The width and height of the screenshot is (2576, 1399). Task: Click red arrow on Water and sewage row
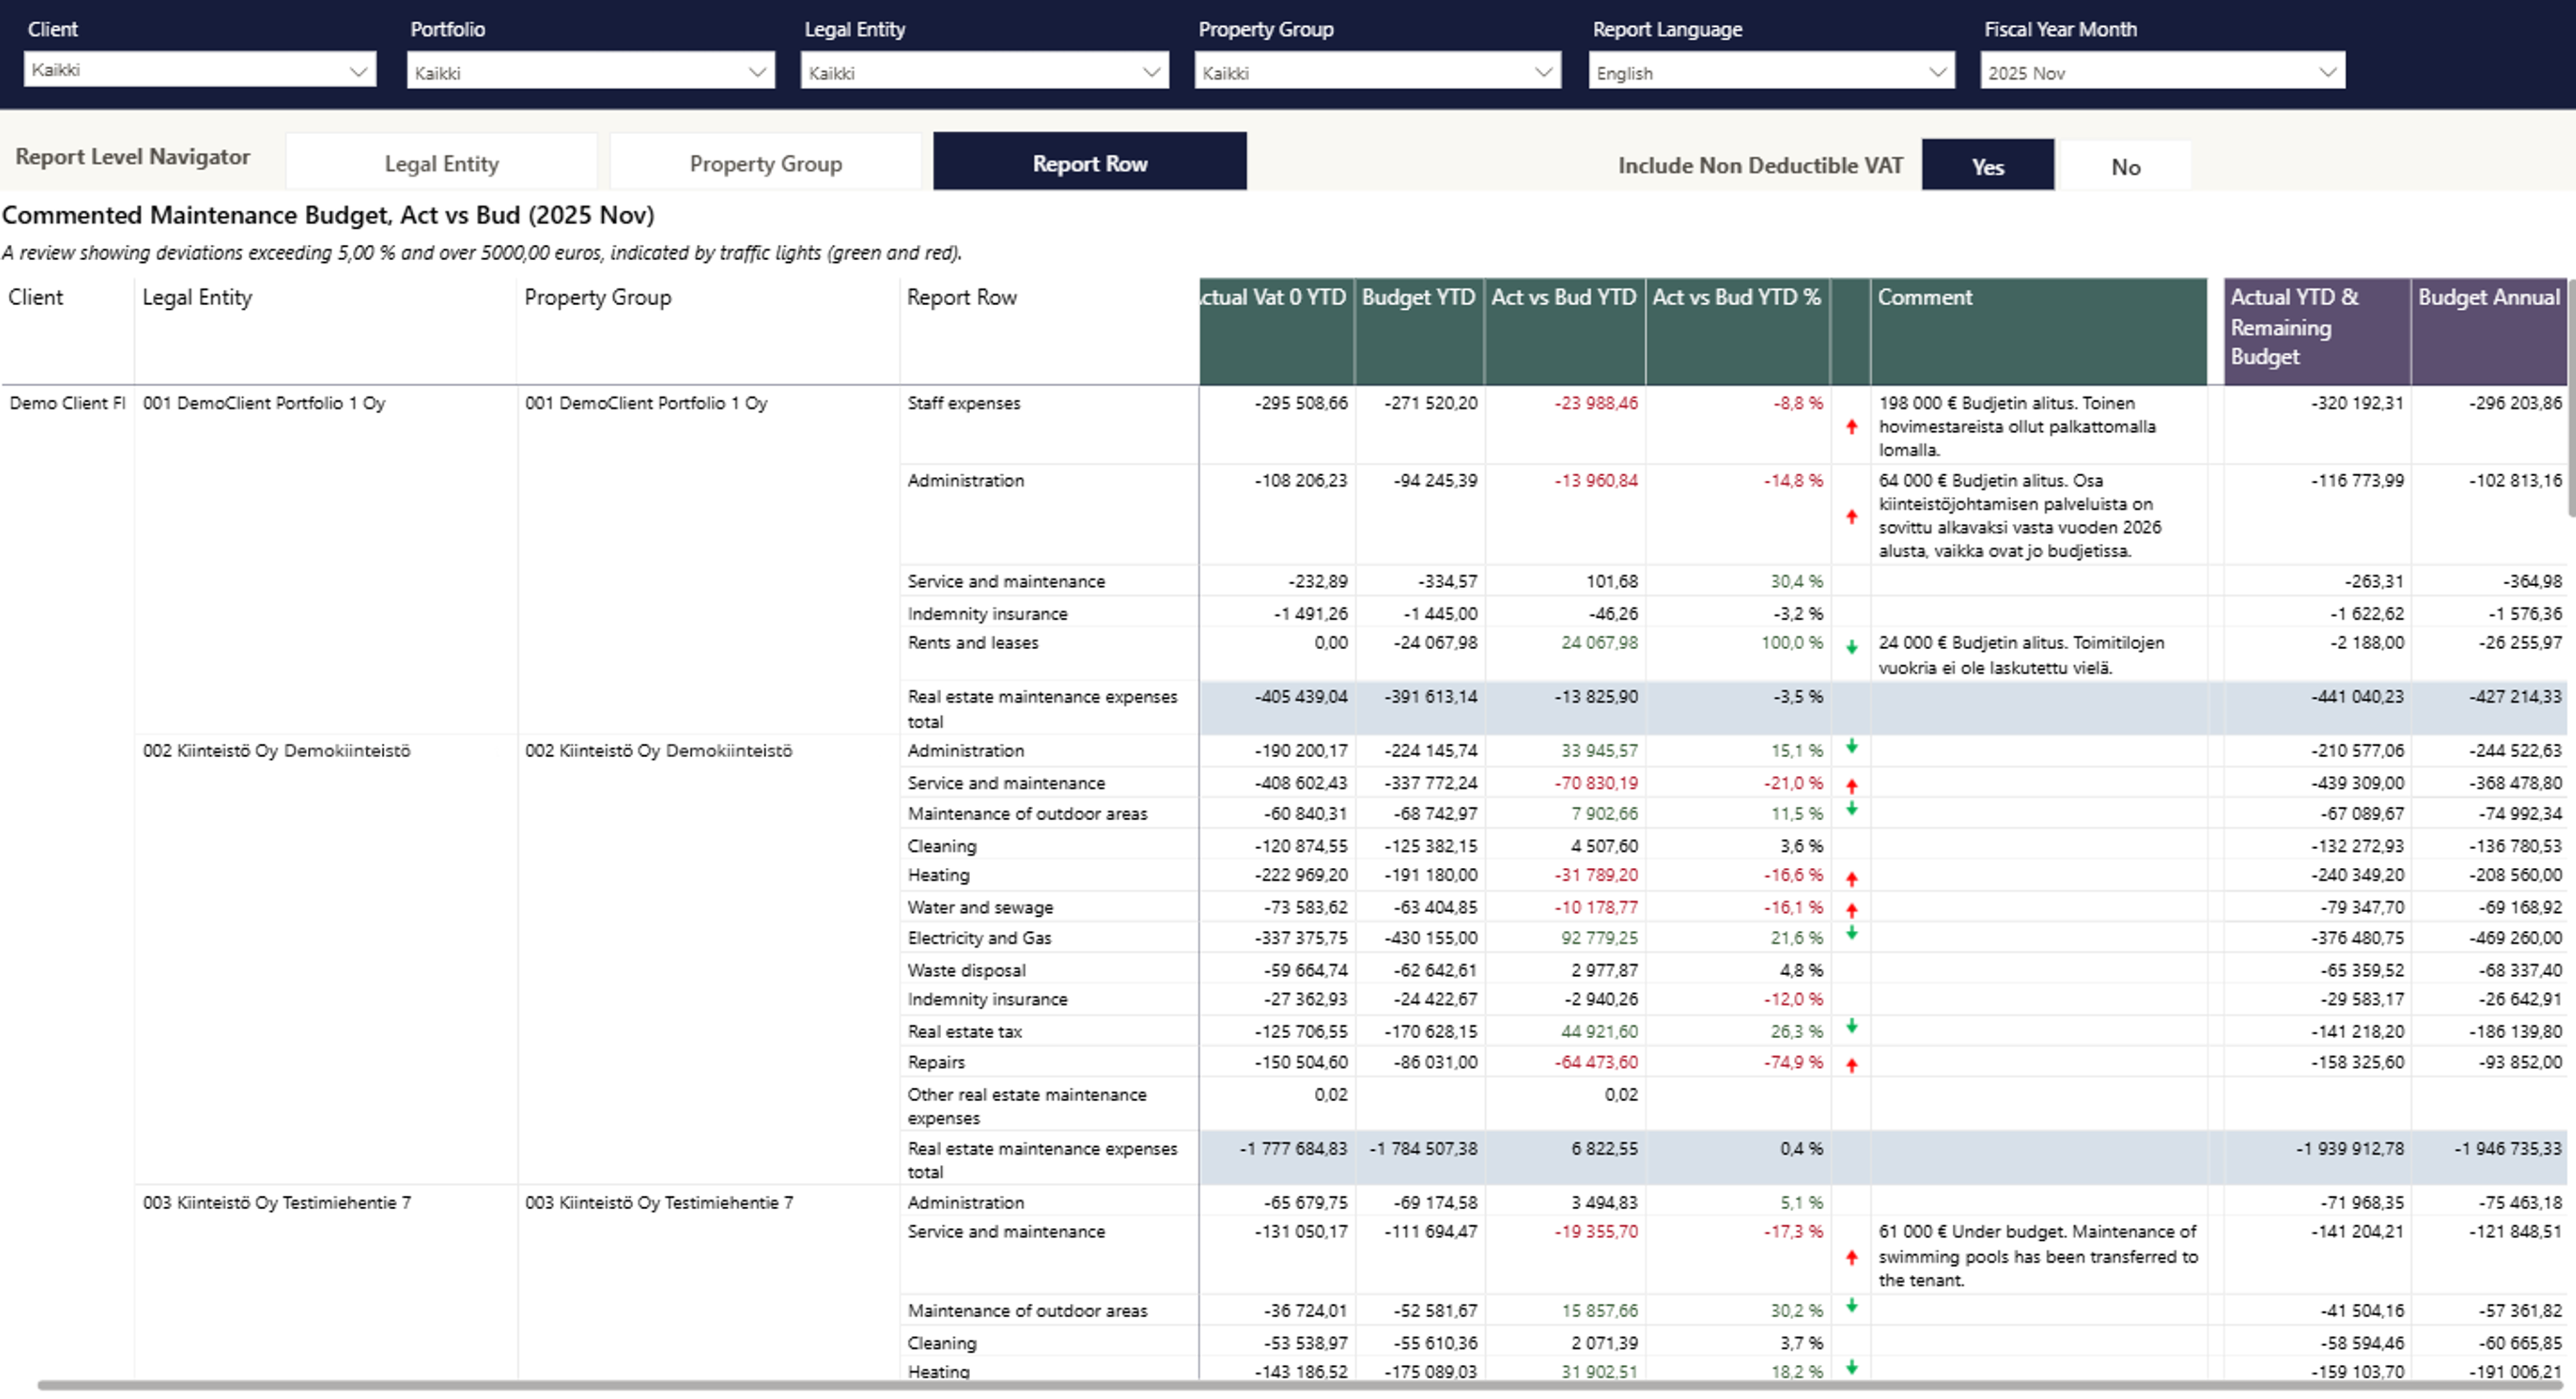coord(1851,910)
